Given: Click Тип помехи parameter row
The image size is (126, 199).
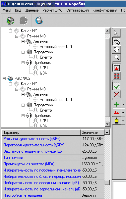Looking at the screenshot, I should (13, 158).
